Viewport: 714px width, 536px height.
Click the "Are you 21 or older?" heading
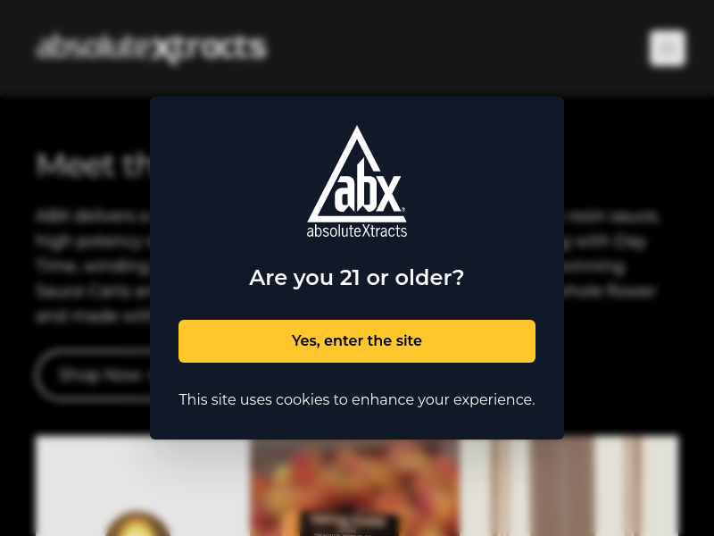pyautogui.click(x=357, y=278)
